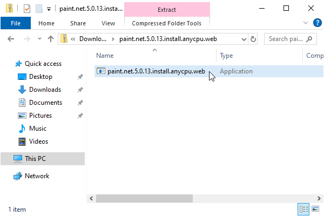Click the Music note icon

[x=22, y=129]
